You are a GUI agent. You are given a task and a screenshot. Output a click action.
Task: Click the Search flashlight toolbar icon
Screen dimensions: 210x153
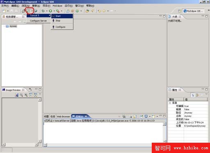pyautogui.click(x=92, y=11)
